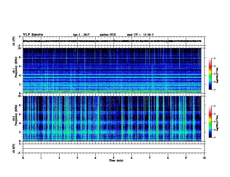Image resolution: width=230 pixels, height=177 pixels.
Task: Click the ch.2 frequency tick "2"
Action: coord(20,132)
